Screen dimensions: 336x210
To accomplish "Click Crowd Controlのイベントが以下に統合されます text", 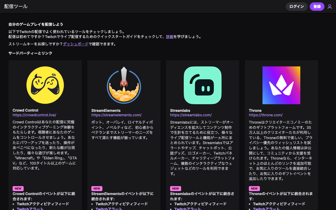I will (x=44, y=196).
